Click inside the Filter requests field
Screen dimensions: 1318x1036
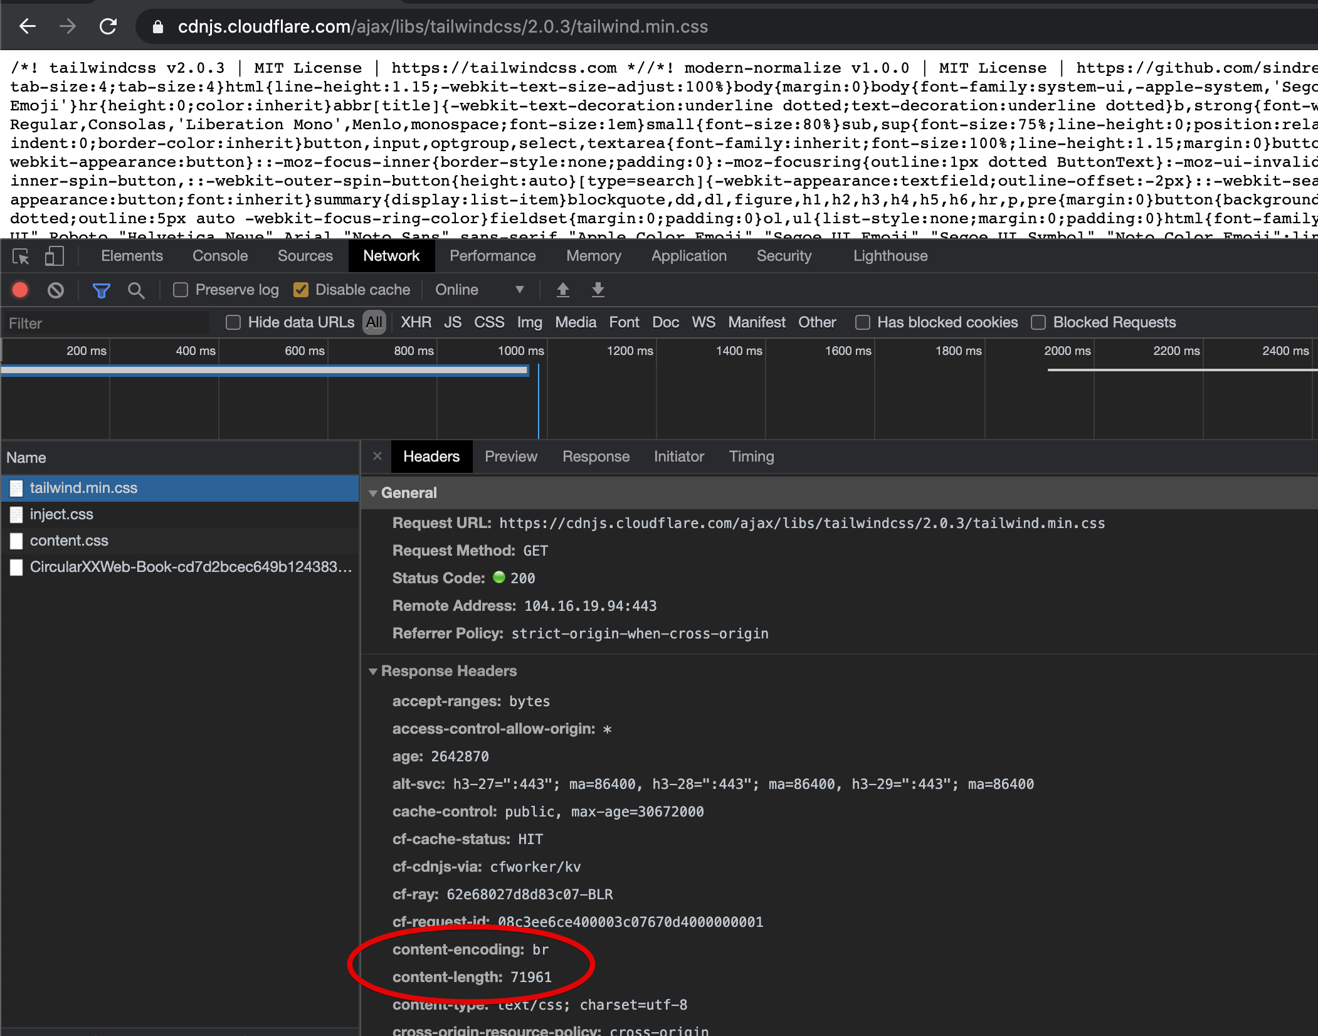(107, 322)
